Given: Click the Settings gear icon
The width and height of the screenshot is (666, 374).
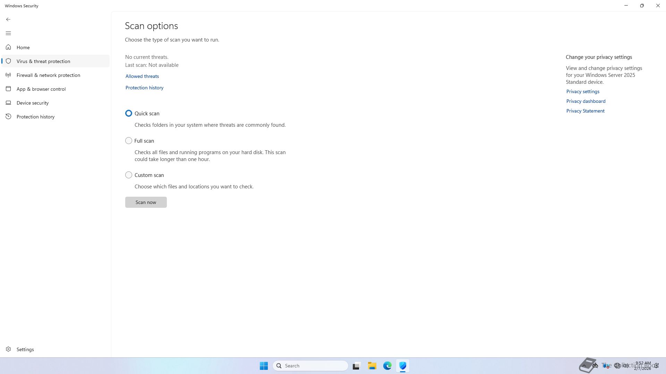Looking at the screenshot, I should tap(8, 349).
